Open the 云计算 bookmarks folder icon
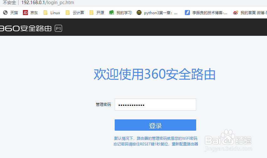This screenshot has width=267, height=158. tap(68, 13)
